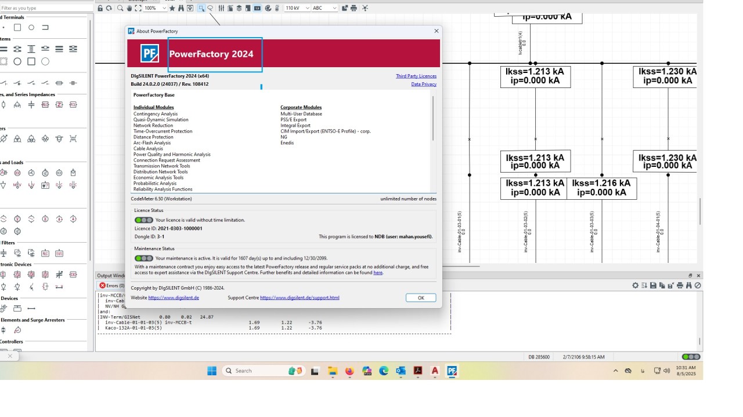Pick the series RLC filter element icon
Screen dimensions: 743x417
(x=45, y=253)
